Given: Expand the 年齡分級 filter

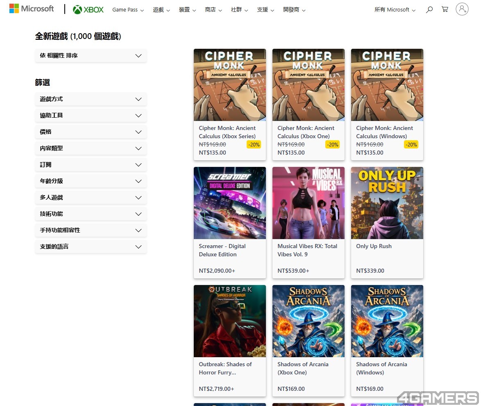Looking at the screenshot, I should pyautogui.click(x=91, y=181).
